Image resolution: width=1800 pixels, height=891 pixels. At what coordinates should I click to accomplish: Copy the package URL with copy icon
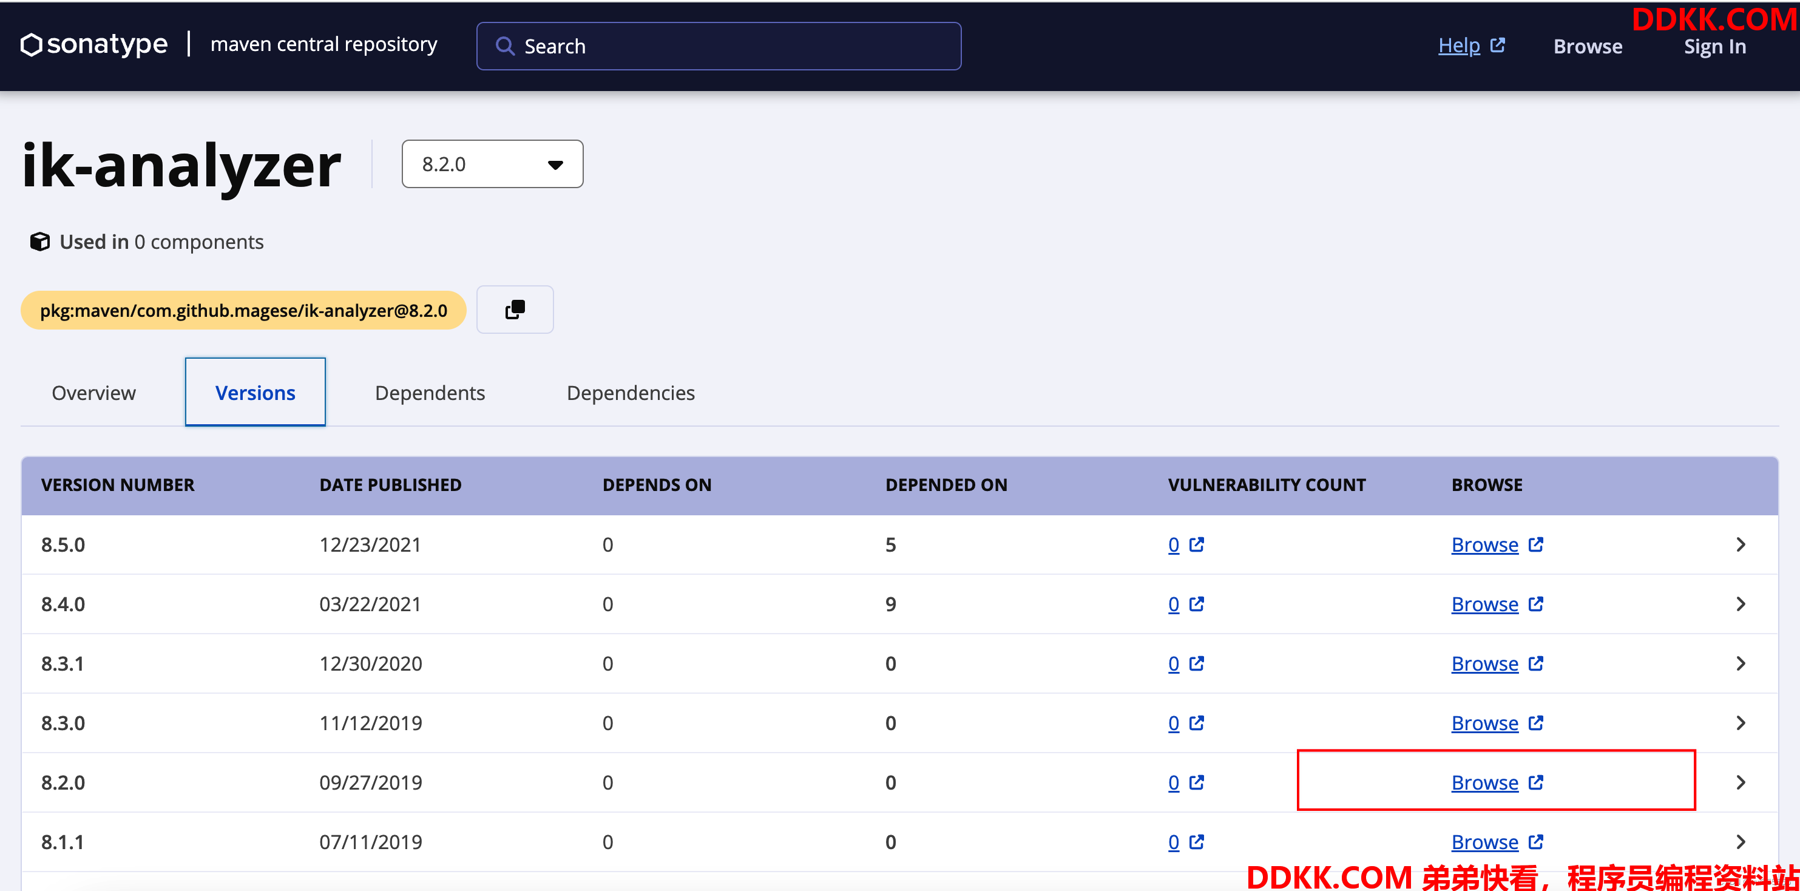(x=515, y=309)
